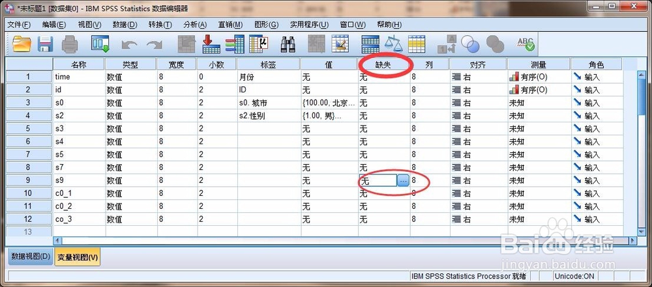Screen dimensions: 652x287
Task: Print with the printer toolbar icon
Action: point(70,44)
